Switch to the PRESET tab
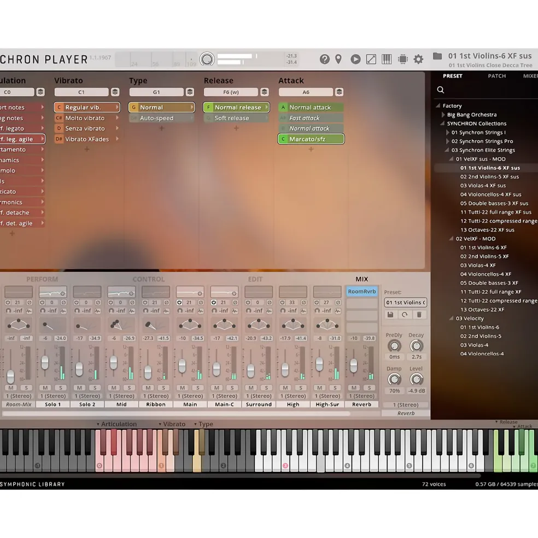The image size is (538, 538). (x=453, y=76)
